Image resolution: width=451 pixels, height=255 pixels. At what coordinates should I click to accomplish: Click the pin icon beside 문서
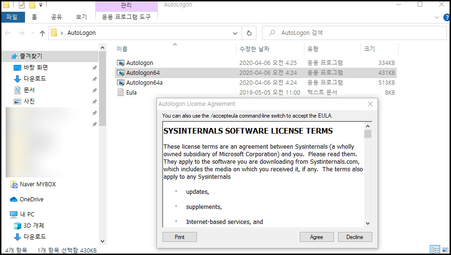pos(94,90)
